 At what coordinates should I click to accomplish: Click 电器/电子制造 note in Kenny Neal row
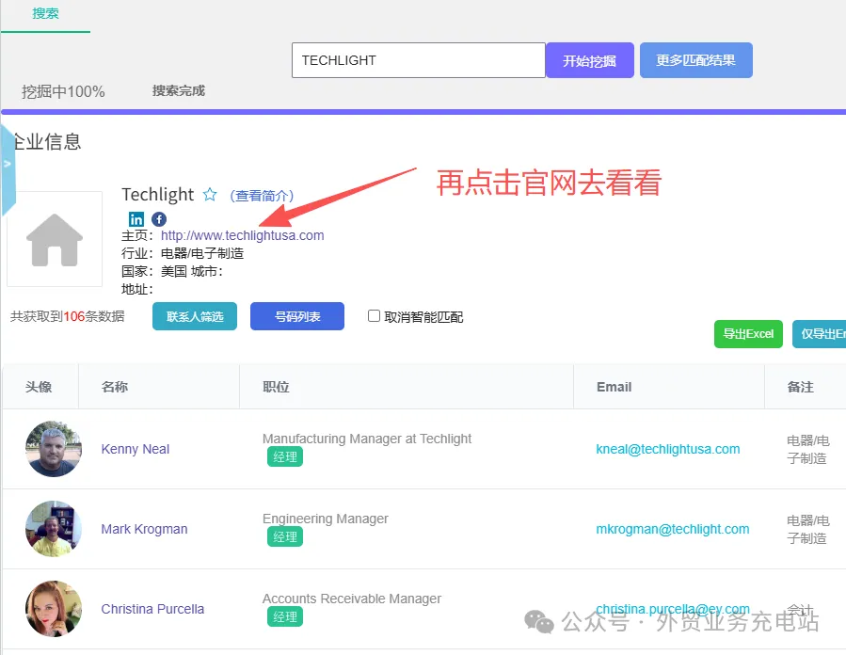[x=807, y=450]
